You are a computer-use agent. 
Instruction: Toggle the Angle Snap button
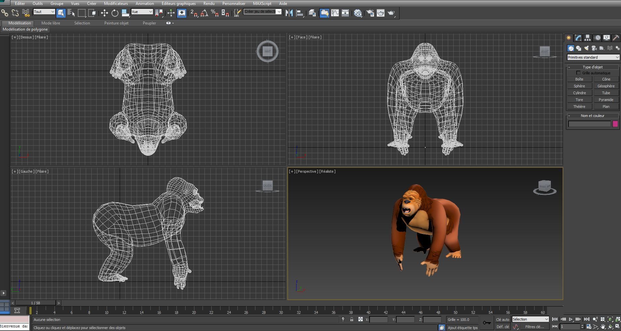coord(204,13)
